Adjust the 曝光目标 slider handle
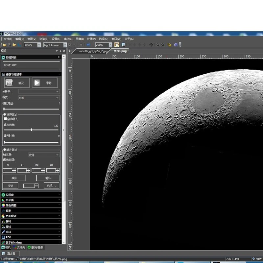Image resolution: width=263 pixels, height=263 pixels. (x=31, y=130)
